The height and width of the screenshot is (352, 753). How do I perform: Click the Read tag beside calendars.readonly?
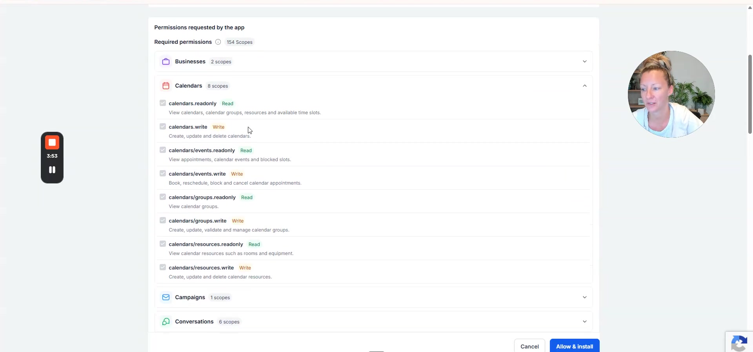[227, 104]
